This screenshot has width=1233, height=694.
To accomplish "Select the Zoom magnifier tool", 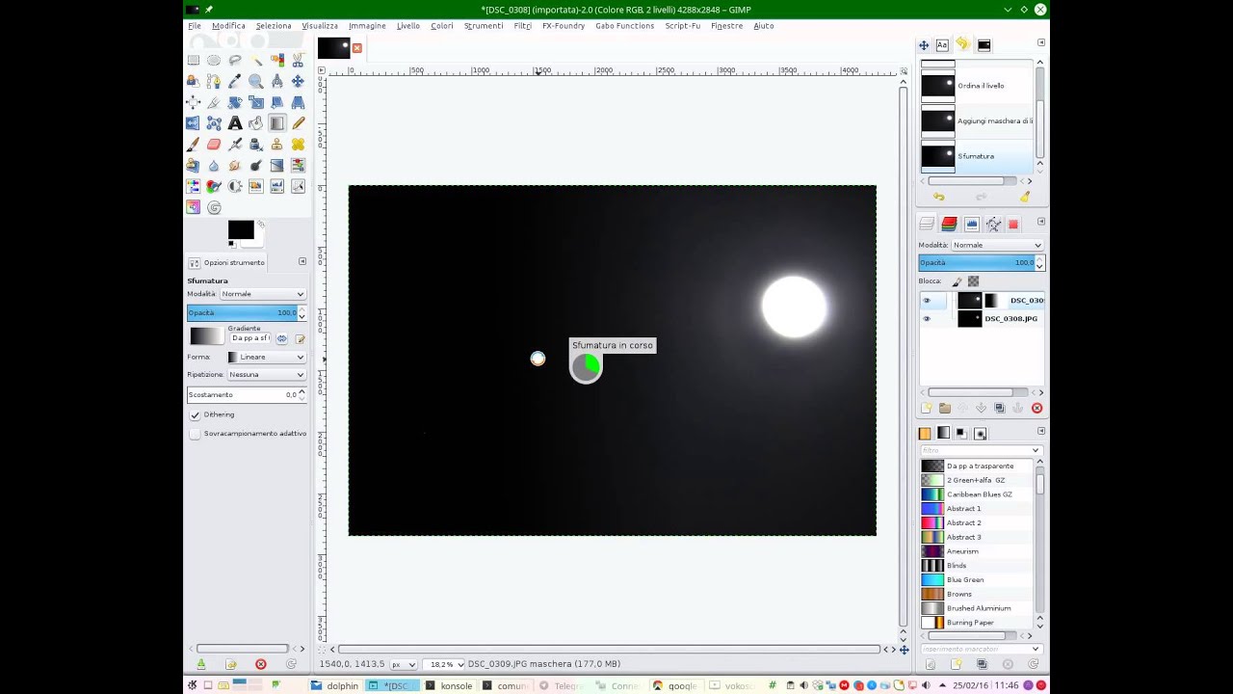I will [256, 81].
